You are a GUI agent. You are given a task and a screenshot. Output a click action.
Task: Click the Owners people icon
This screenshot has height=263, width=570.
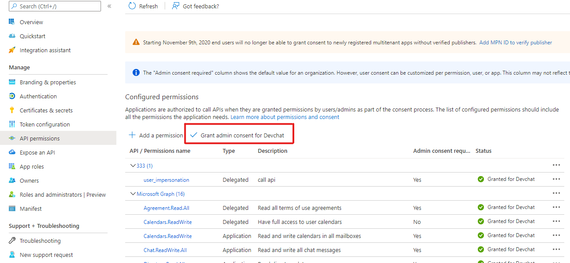click(12, 180)
